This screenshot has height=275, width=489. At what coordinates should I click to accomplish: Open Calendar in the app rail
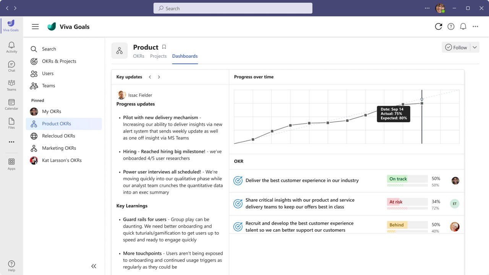click(x=11, y=104)
